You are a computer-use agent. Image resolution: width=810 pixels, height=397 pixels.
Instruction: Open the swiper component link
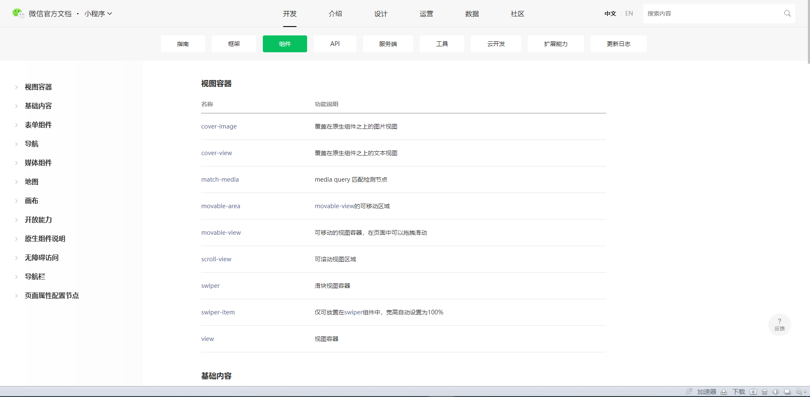tap(210, 286)
